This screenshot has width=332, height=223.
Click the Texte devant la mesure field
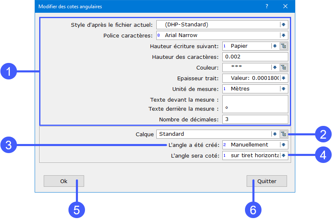(255, 100)
